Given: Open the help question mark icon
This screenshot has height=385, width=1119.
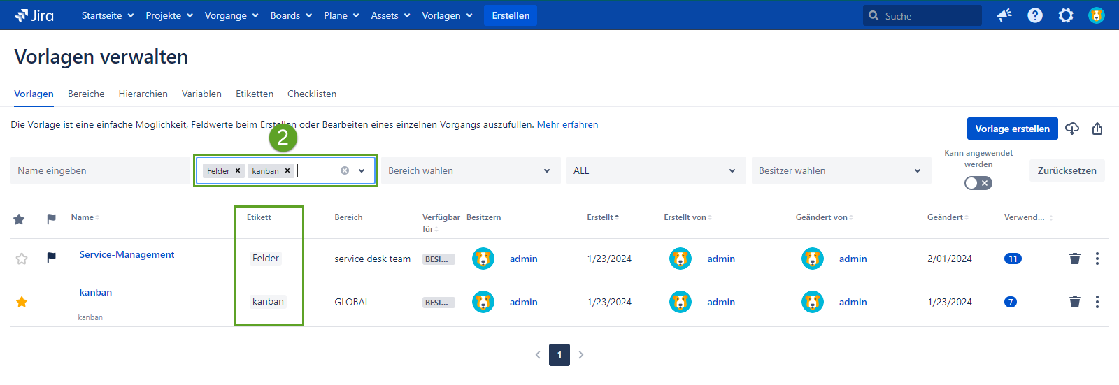Looking at the screenshot, I should pyautogui.click(x=1035, y=15).
